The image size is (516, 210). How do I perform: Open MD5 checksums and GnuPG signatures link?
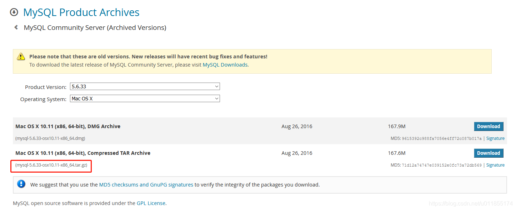[146, 185]
